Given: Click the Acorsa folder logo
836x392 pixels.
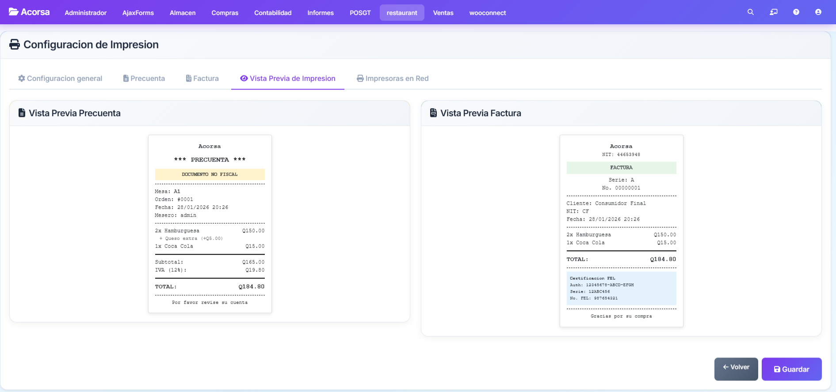Looking at the screenshot, I should point(14,12).
